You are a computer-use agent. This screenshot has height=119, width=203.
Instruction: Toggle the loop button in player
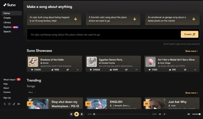point(160,114)
